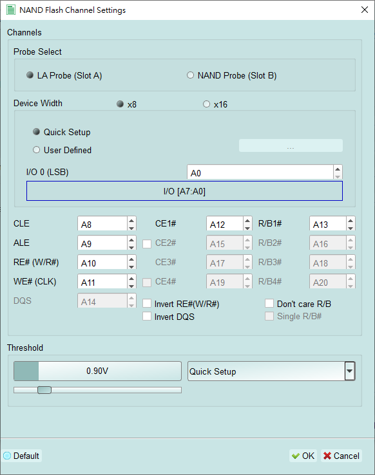Screen dimensions: 375x475
Task: Click the Threshold section label
Action: point(25,348)
